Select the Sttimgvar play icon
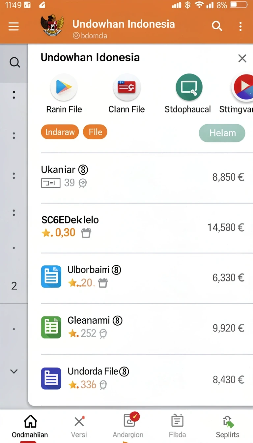Viewport: 253px width, 443px height. (243, 87)
